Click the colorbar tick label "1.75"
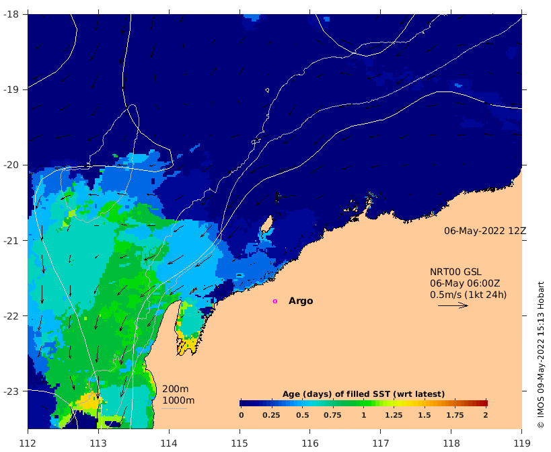This screenshot has width=551, height=452. [455, 415]
